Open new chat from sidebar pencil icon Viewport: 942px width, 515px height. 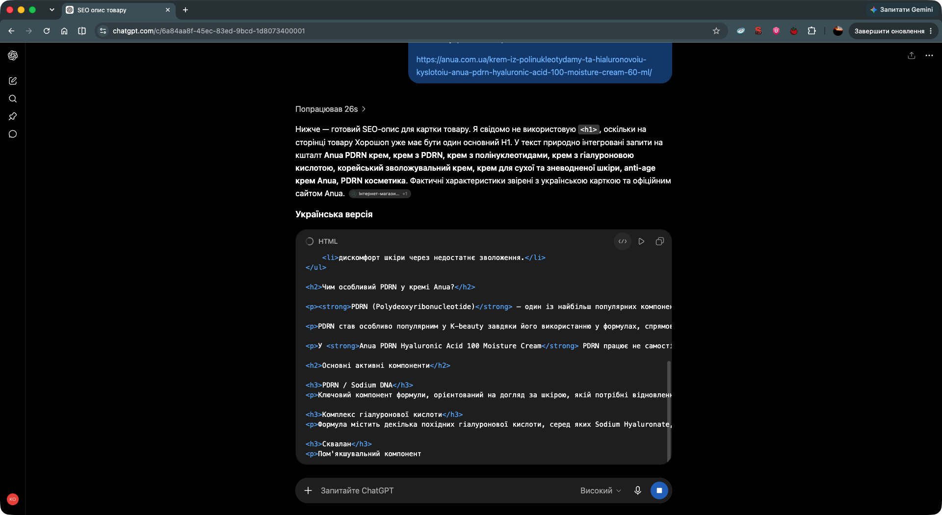[13, 81]
